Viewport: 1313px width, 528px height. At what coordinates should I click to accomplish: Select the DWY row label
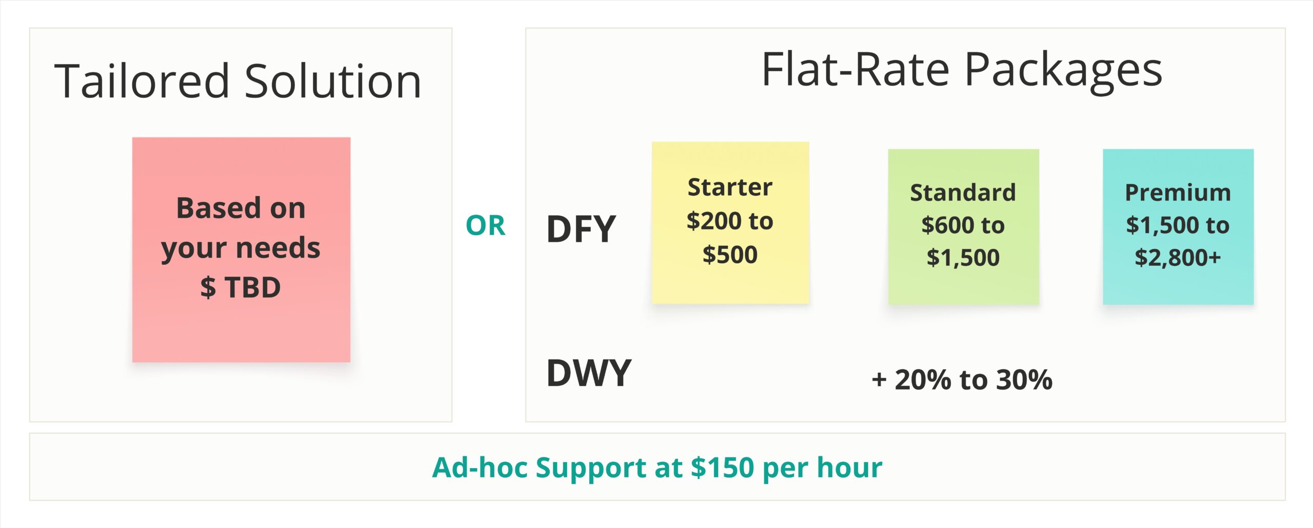pyautogui.click(x=589, y=373)
